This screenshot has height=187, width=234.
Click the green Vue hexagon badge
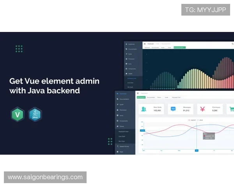tap(18, 115)
